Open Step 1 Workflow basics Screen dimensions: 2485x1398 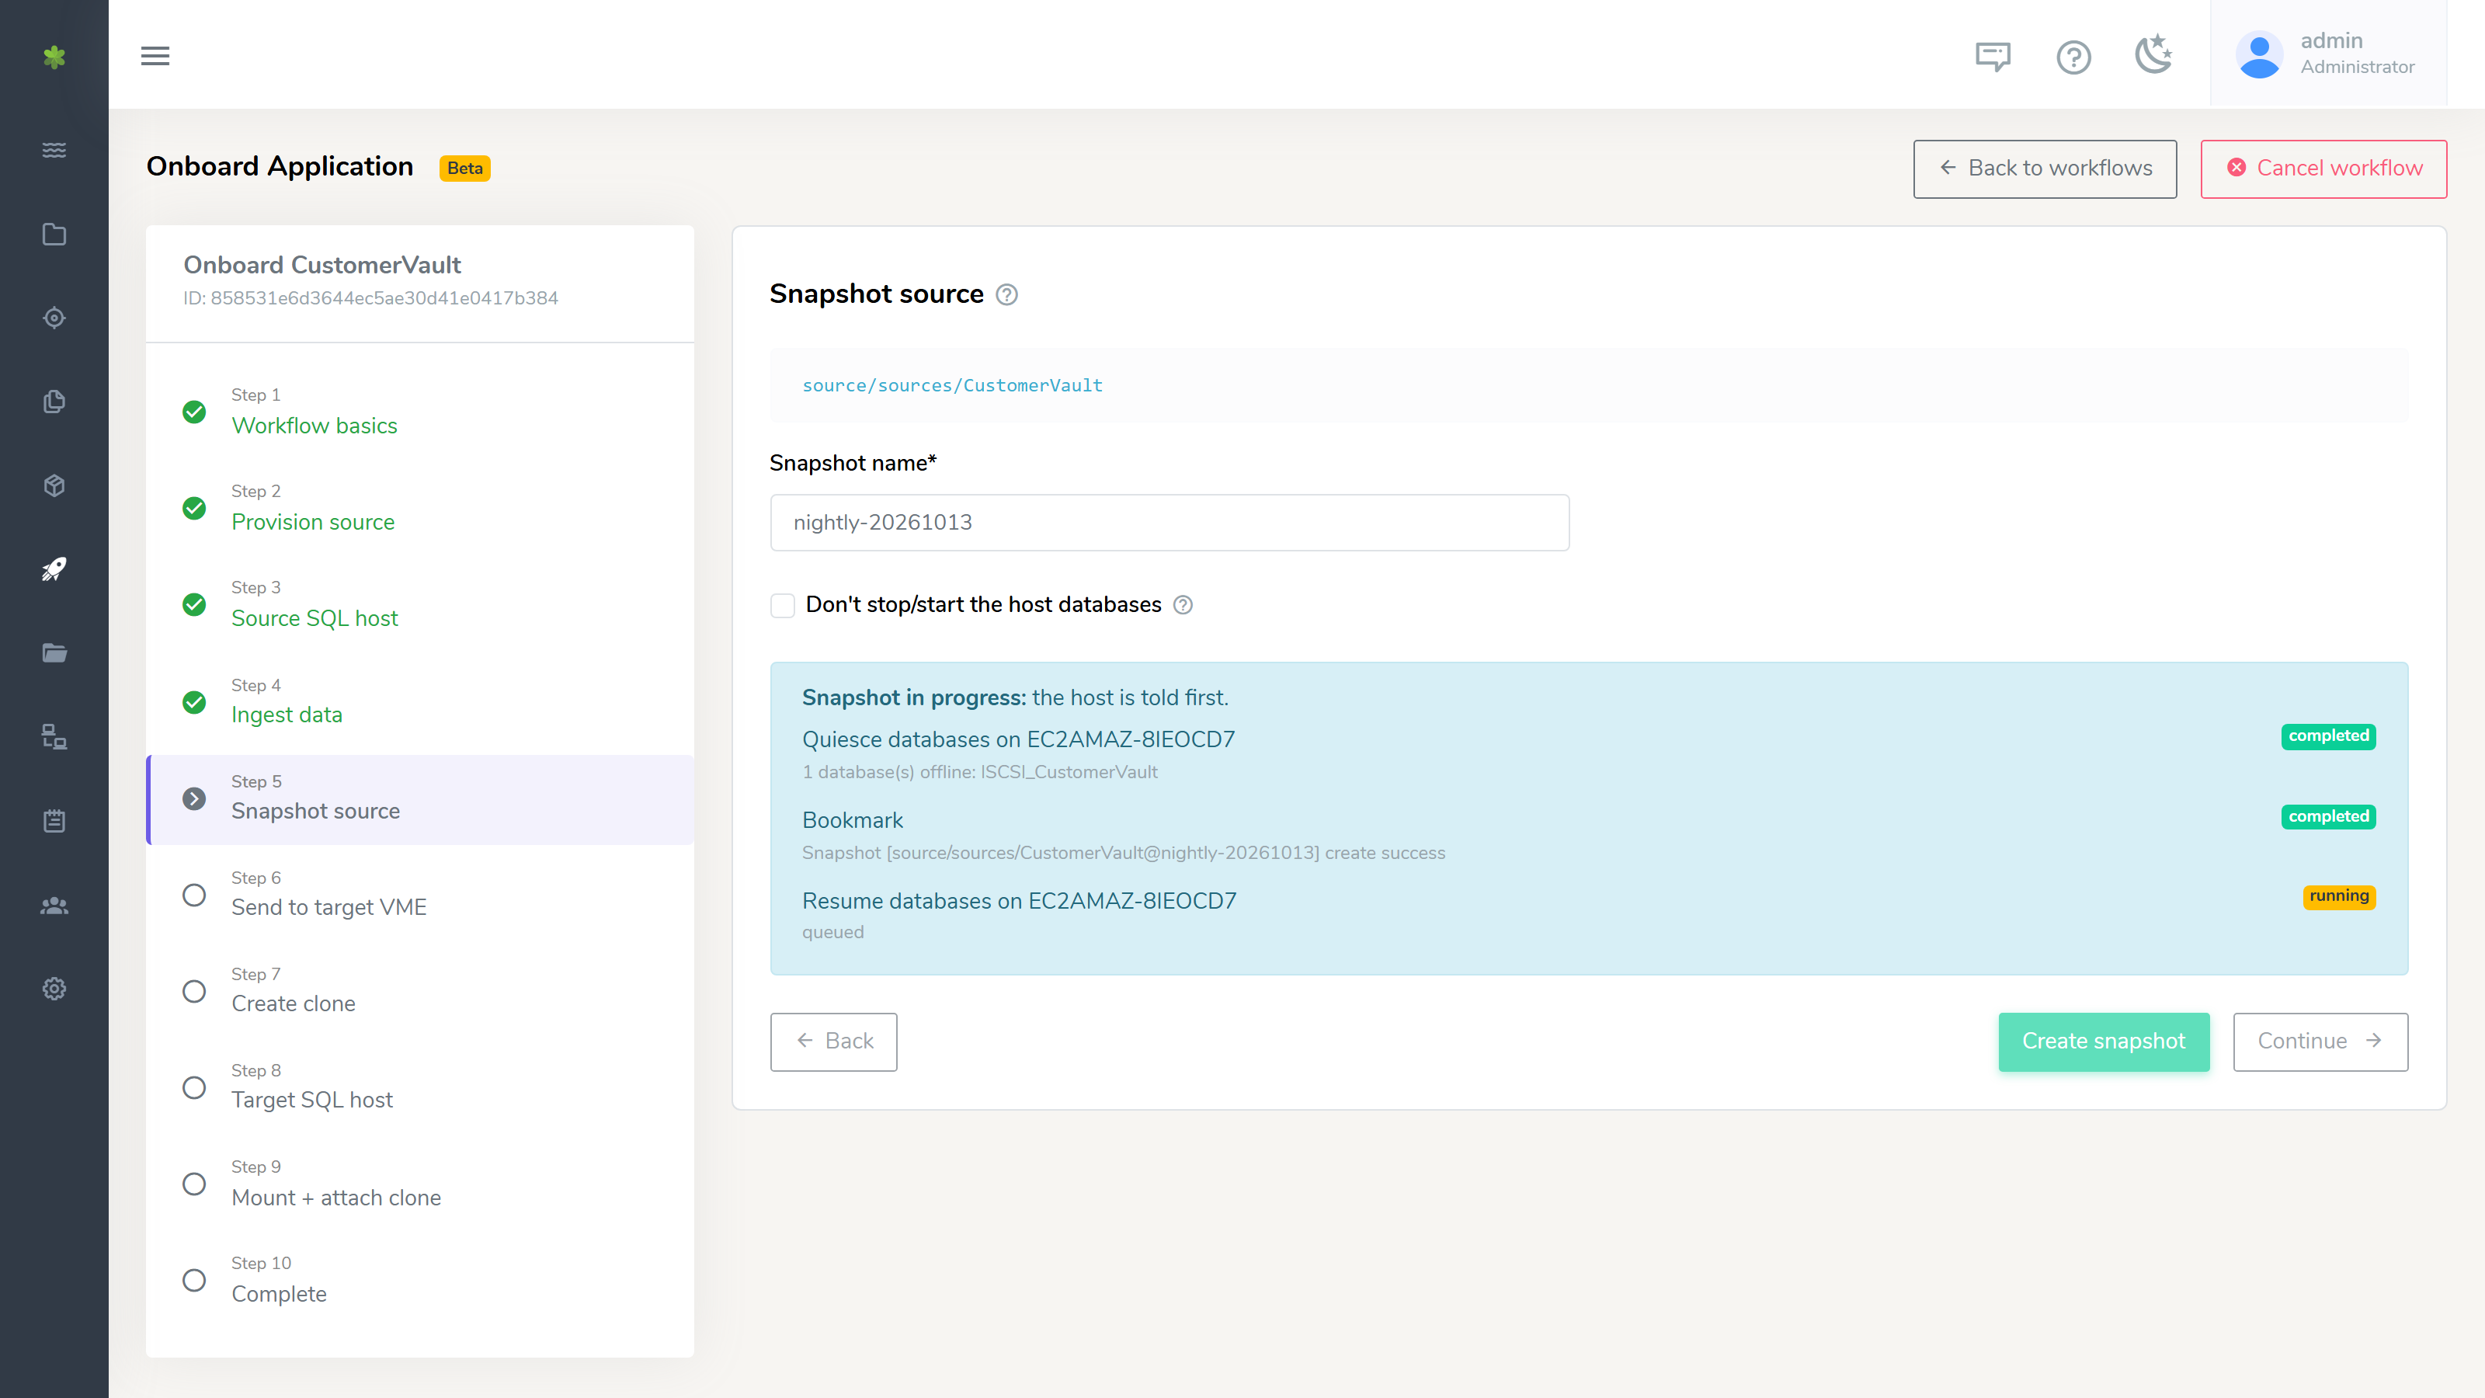point(419,412)
